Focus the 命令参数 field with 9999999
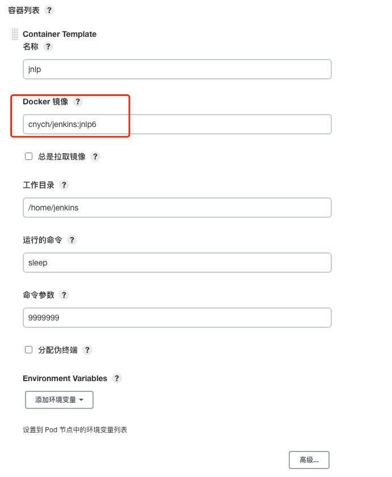Viewport: 392px width, 477px height. tap(177, 318)
